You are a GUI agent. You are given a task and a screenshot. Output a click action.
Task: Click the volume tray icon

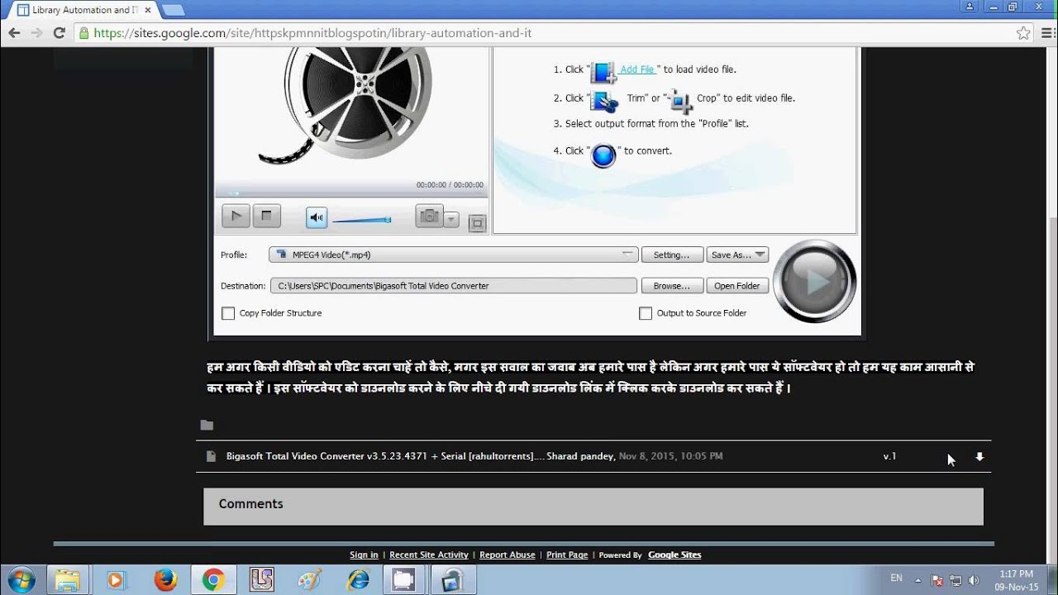pos(974,580)
